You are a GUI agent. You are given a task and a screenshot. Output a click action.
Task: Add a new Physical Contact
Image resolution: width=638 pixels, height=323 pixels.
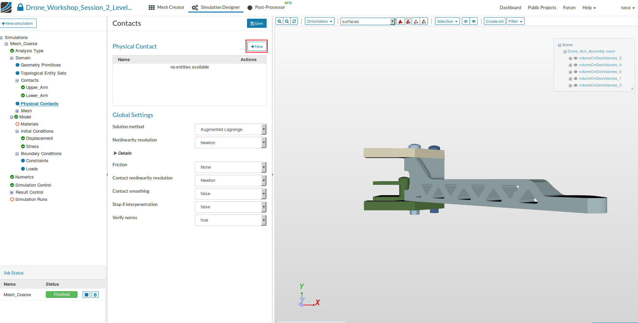pyautogui.click(x=257, y=46)
